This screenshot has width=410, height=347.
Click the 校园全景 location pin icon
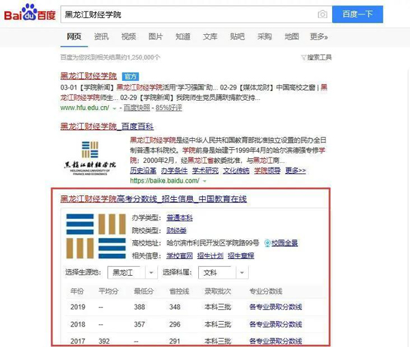[267, 243]
